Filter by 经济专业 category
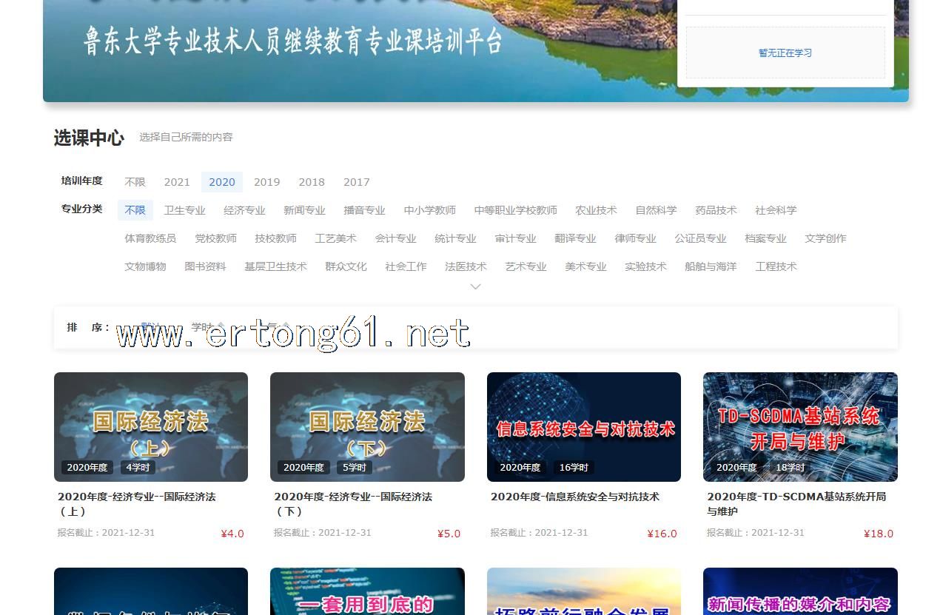 [x=244, y=210]
